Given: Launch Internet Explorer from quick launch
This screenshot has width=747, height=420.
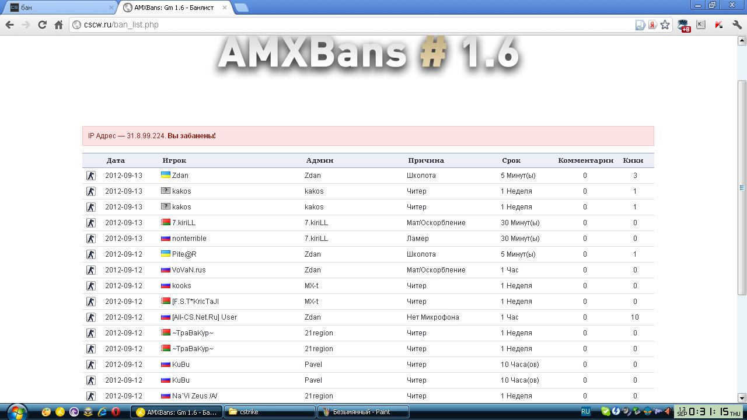Looking at the screenshot, I should (x=102, y=412).
